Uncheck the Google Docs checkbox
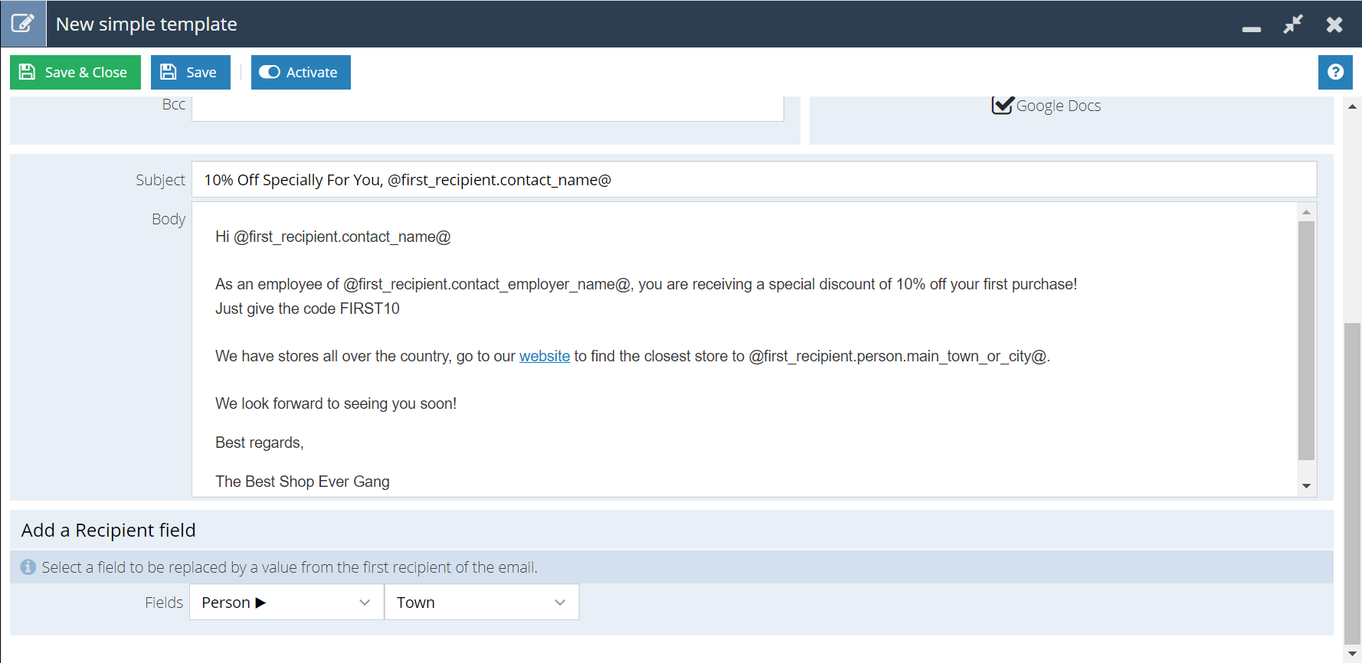The width and height of the screenshot is (1362, 663). pos(1002,105)
